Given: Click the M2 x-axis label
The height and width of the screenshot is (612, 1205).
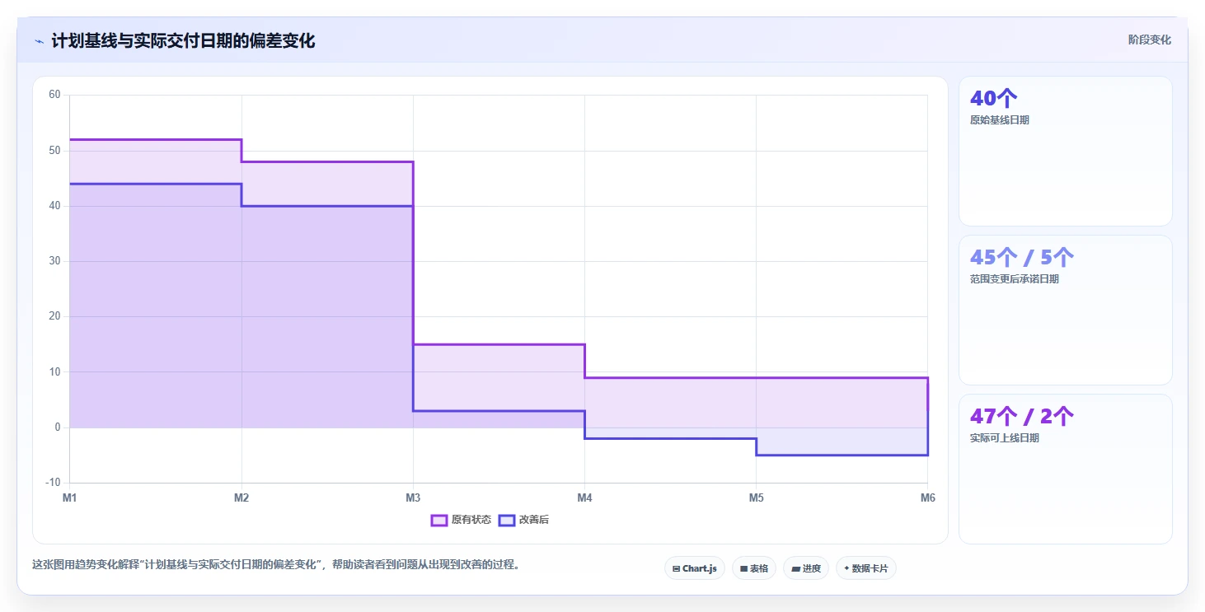Looking at the screenshot, I should (241, 498).
